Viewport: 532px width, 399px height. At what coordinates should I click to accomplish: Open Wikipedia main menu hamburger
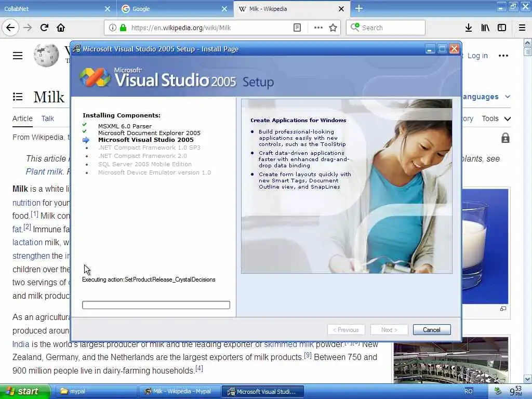(x=18, y=56)
